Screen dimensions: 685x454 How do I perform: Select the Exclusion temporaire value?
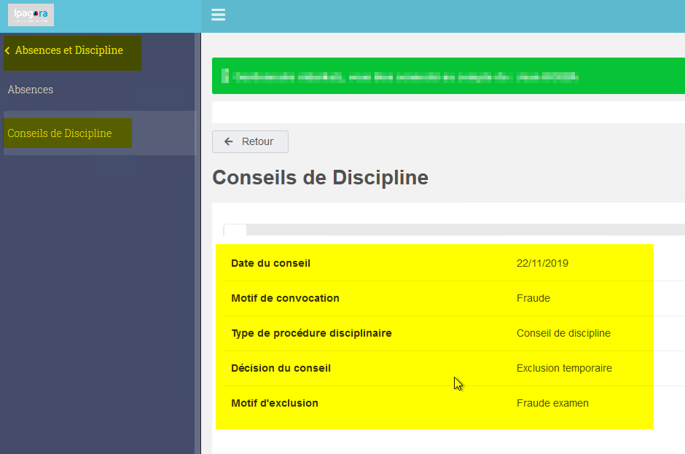(x=564, y=368)
